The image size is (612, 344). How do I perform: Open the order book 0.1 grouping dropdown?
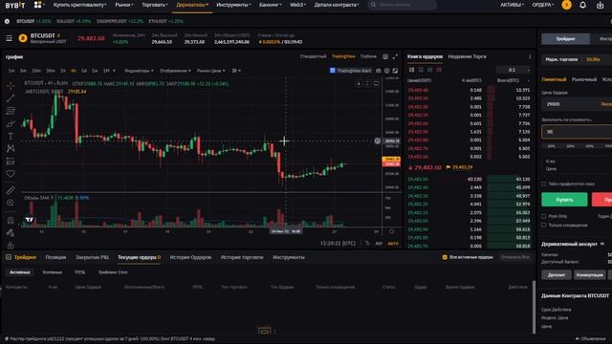tap(514, 70)
